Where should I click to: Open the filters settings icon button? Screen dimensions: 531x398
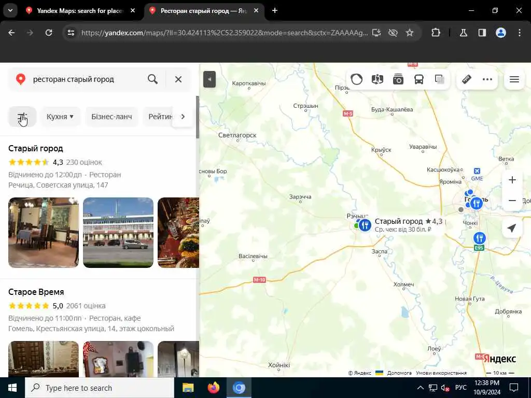point(22,117)
